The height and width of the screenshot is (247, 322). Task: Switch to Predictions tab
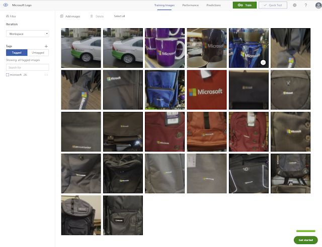[x=213, y=5]
